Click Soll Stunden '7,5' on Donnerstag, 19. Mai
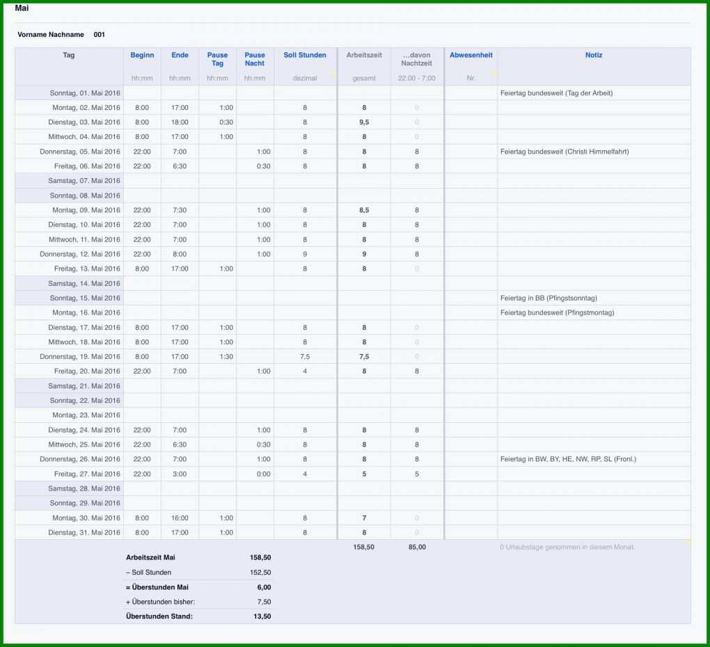The height and width of the screenshot is (647, 710). [305, 356]
